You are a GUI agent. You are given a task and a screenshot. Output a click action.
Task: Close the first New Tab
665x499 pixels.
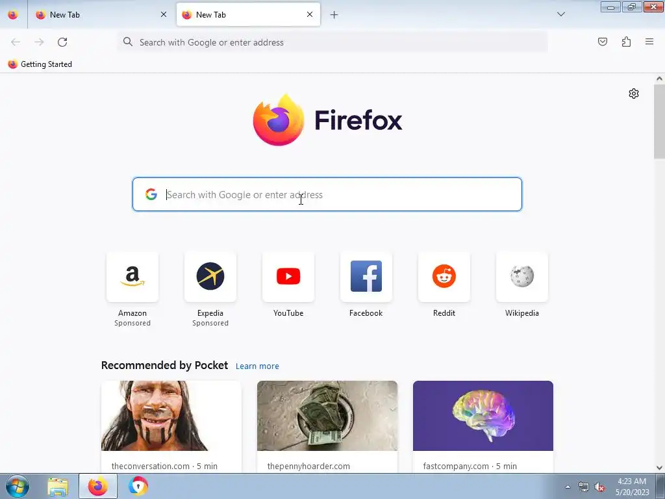[x=163, y=15]
